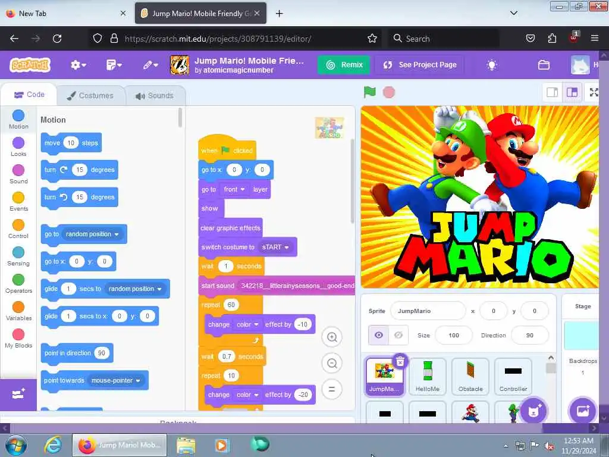The height and width of the screenshot is (457, 609).
Task: Open the Edit pencil menu
Action: [x=150, y=65]
